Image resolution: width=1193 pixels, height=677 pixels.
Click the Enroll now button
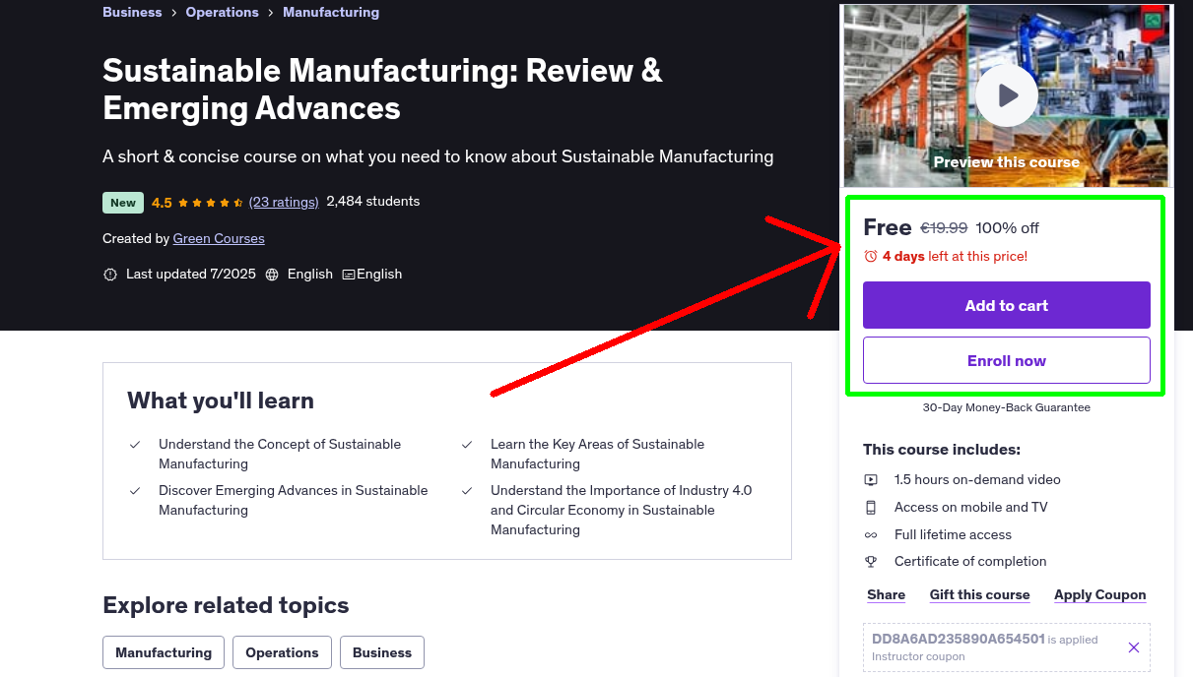tap(1007, 360)
